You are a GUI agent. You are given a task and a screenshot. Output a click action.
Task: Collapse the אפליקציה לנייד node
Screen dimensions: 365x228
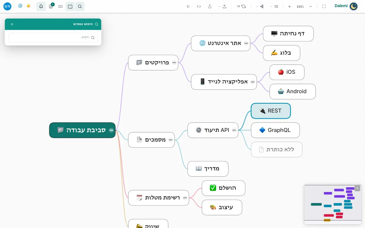253,82
